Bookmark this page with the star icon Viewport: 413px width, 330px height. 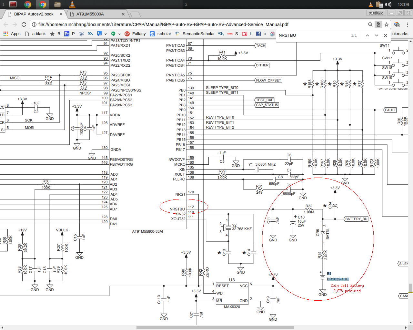click(387, 24)
